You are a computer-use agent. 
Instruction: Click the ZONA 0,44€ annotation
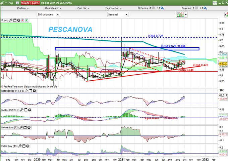click(186, 70)
